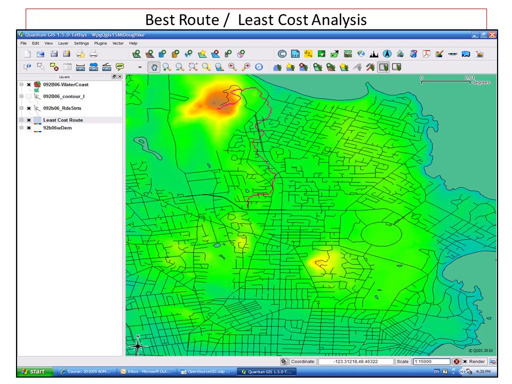Click the Zoom Full extent icon
This screenshot has width=512, height=384.
[x=193, y=67]
